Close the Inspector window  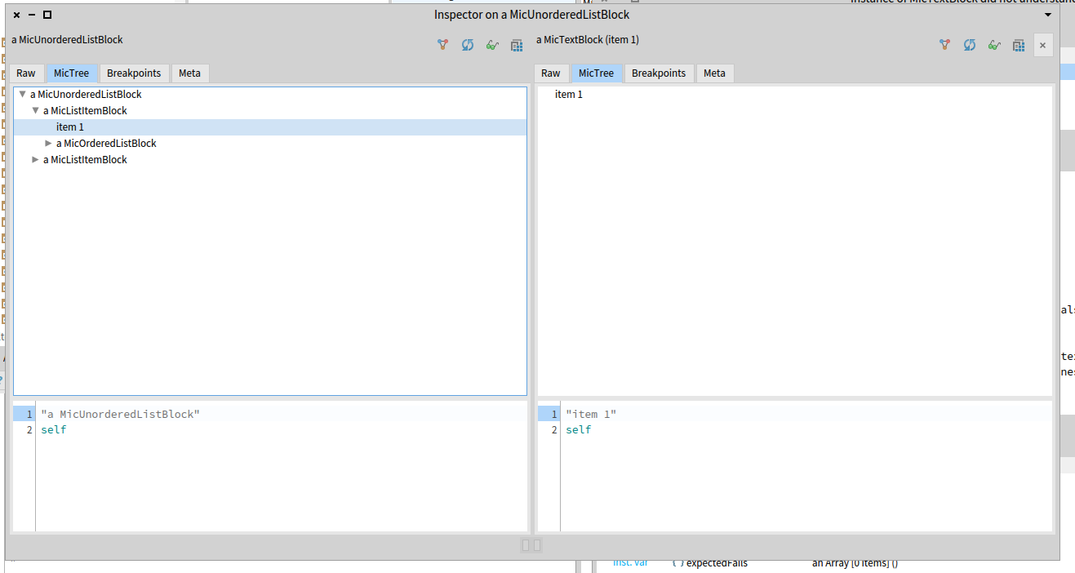tap(17, 15)
